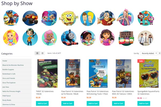161x107 pixels.
Task: Select Nella the Princess Knight category
Action: [x=16, y=91]
